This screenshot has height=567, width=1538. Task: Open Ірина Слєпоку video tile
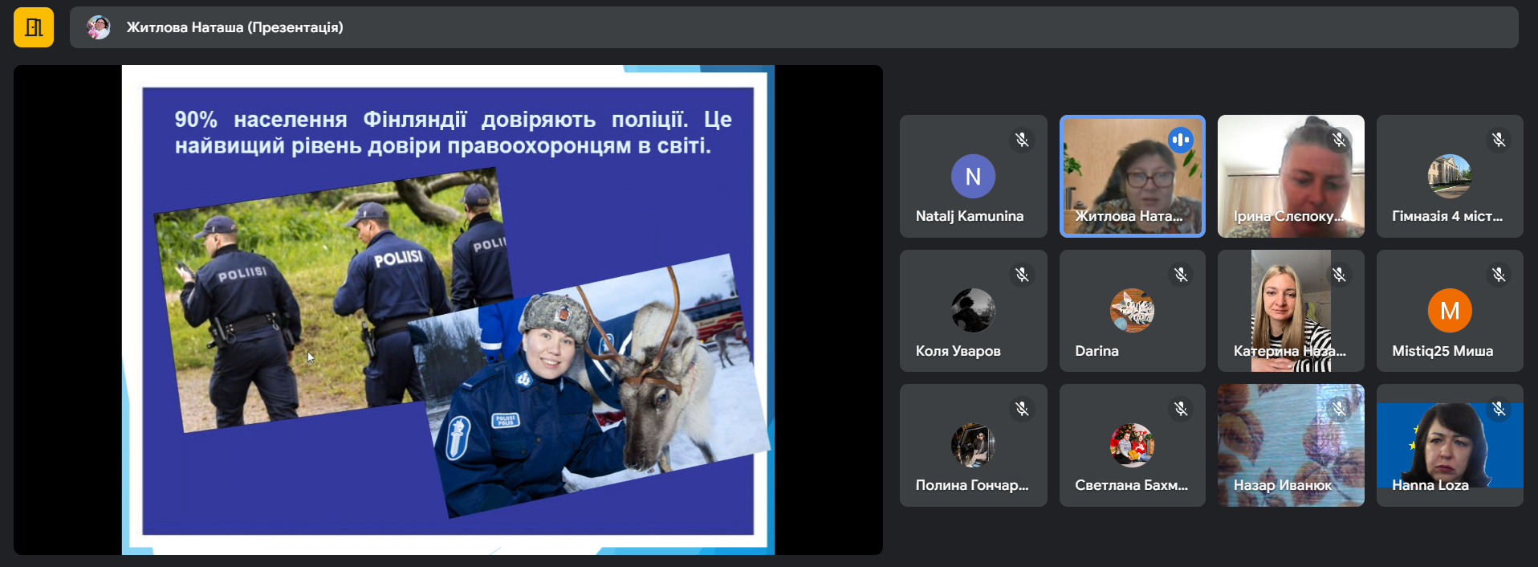pos(1290,177)
